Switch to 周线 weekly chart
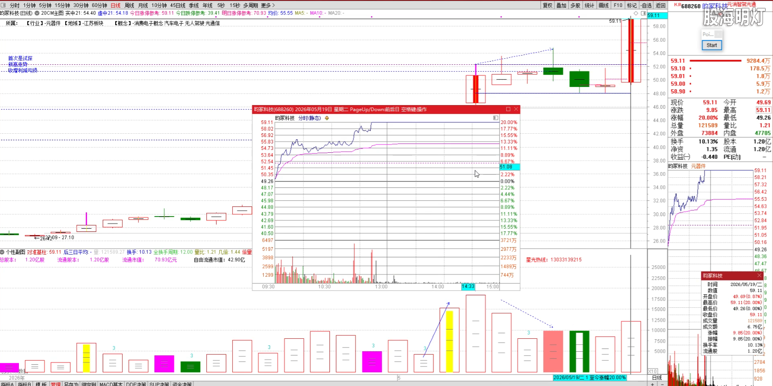The image size is (773, 386). pos(130,6)
